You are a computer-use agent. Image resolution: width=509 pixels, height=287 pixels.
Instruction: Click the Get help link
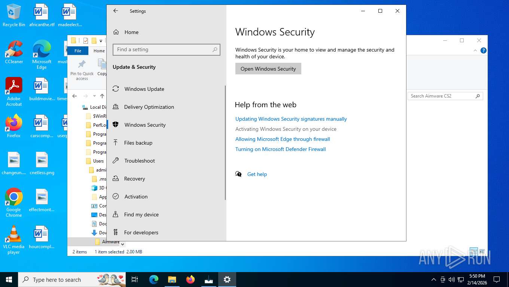(x=257, y=174)
